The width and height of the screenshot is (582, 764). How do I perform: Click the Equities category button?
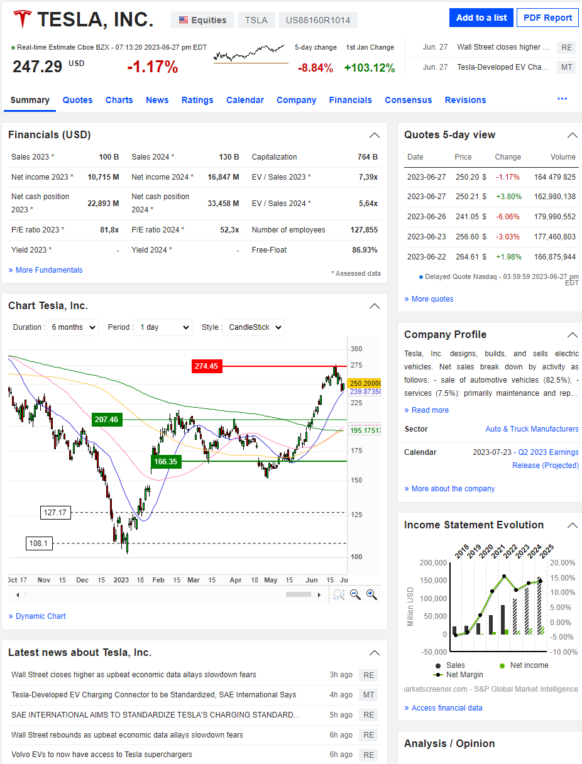202,20
